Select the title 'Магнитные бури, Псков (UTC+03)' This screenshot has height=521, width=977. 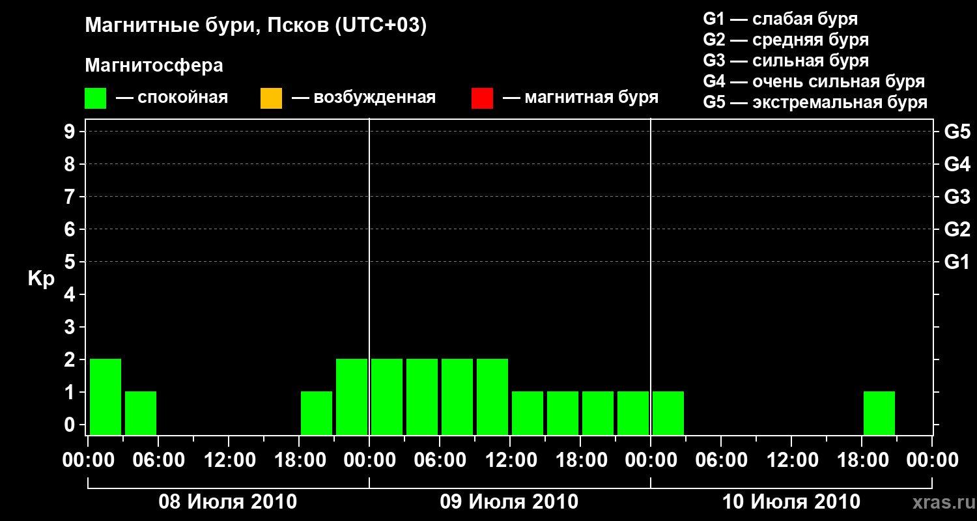coord(256,26)
